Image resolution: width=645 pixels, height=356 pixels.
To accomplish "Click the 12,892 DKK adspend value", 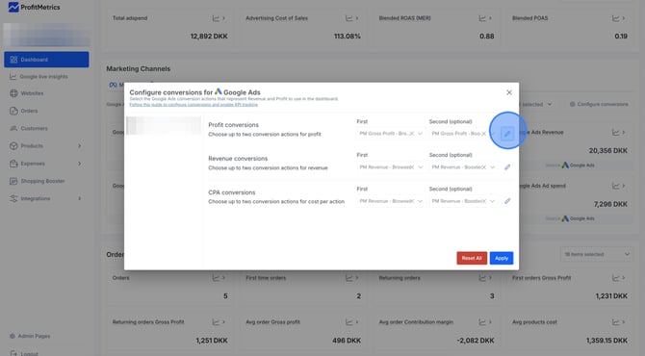I will pyautogui.click(x=209, y=37).
